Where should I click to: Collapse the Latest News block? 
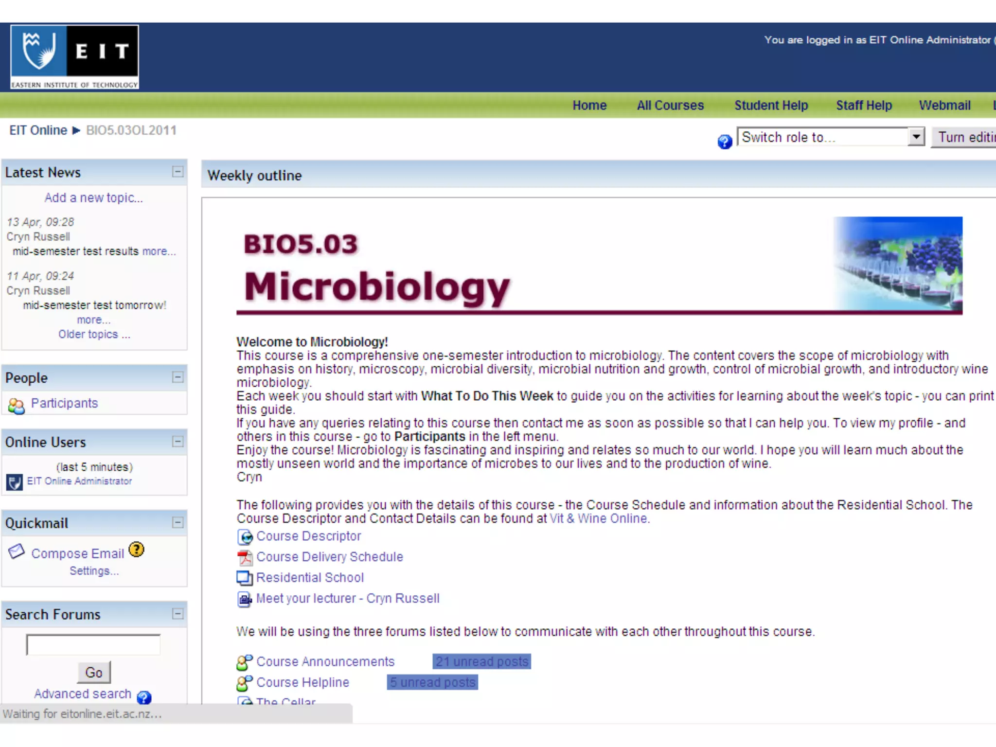(x=178, y=172)
